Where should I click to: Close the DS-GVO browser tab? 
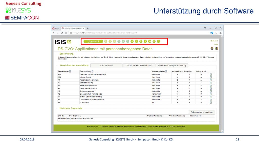pos(84,28)
